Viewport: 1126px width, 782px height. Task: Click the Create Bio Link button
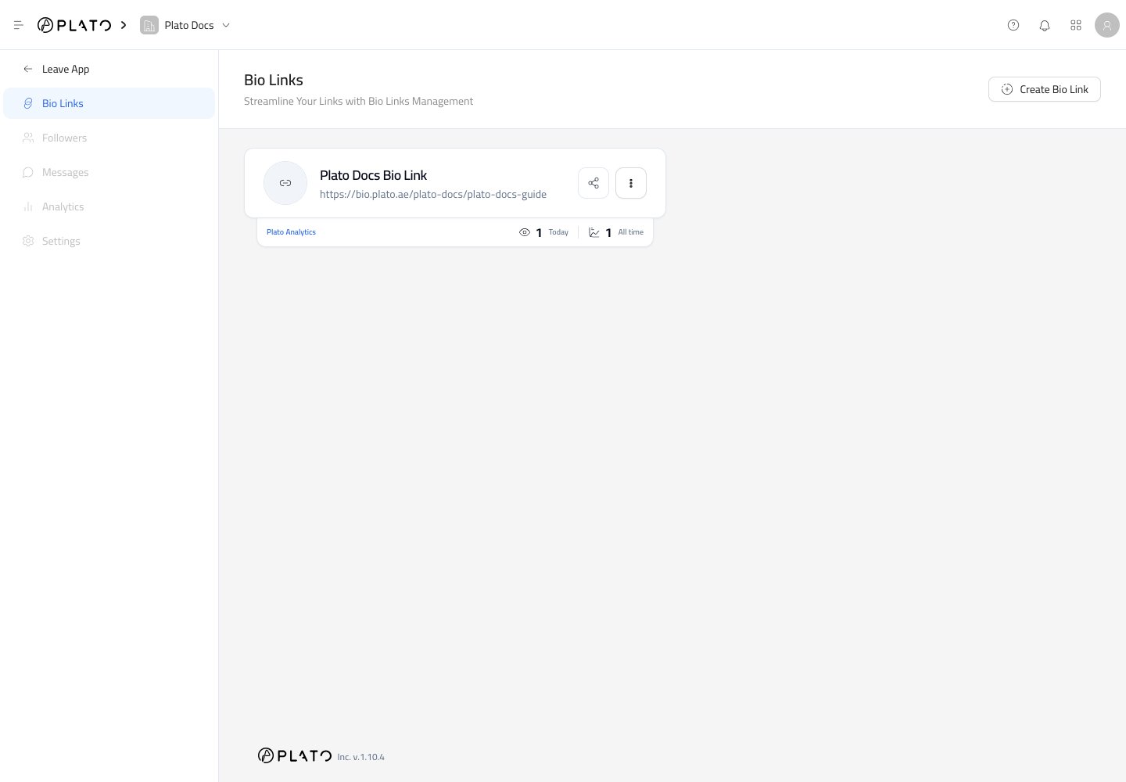point(1045,89)
